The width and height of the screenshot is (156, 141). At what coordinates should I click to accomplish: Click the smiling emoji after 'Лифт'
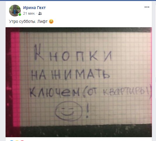point(51,21)
